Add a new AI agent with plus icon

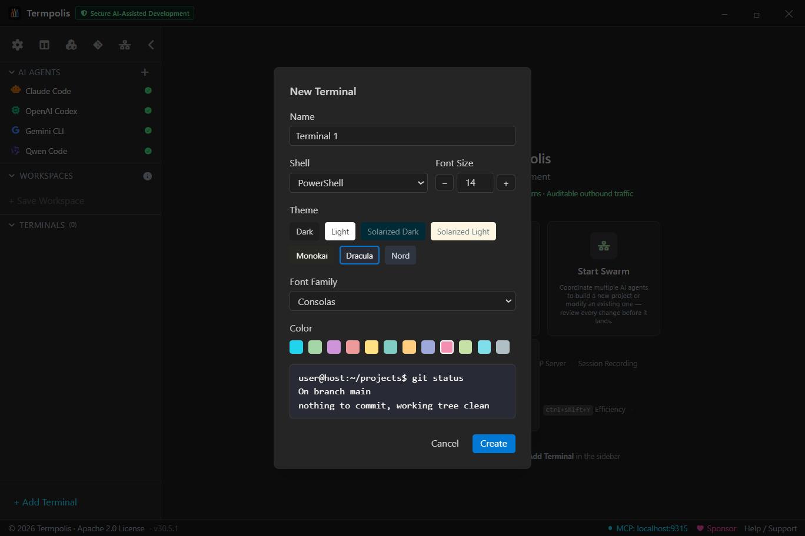coord(145,72)
